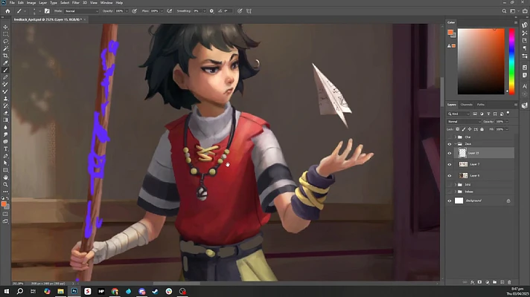The image size is (530, 297).
Task: Click the Home icon in options bar
Action: click(7, 11)
